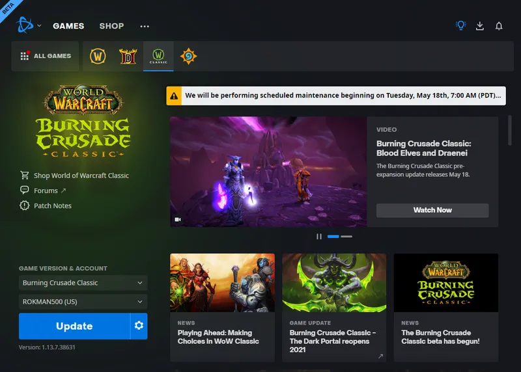
Task: Open the World of Warcraft game icon
Action: coord(98,56)
